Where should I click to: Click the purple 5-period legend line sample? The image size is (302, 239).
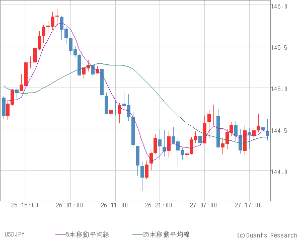pyautogui.click(x=61, y=234)
